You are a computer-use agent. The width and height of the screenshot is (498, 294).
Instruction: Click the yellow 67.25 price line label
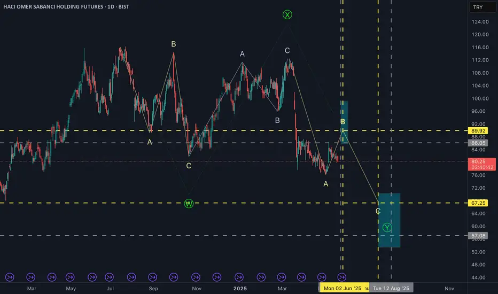point(478,203)
